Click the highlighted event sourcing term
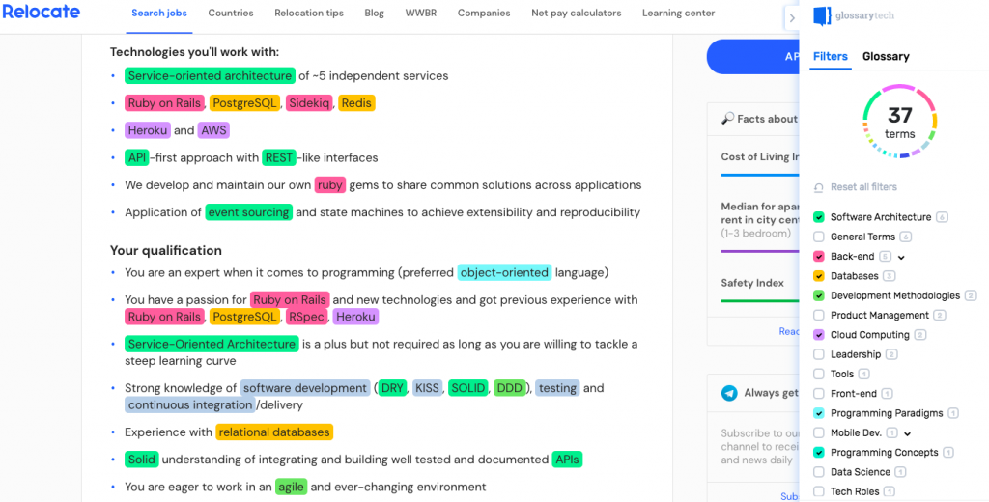989x502 pixels. pyautogui.click(x=248, y=212)
